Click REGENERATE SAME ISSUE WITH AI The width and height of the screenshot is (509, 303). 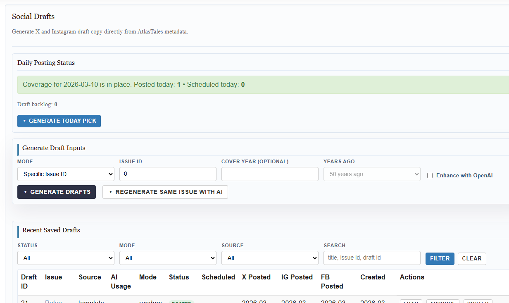pyautogui.click(x=165, y=192)
